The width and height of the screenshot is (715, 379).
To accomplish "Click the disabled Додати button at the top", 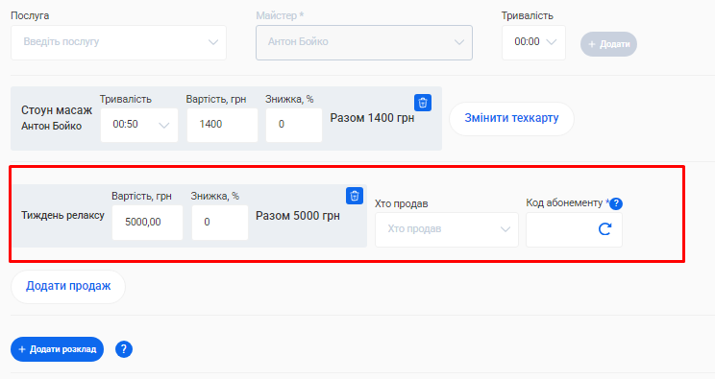I will (x=608, y=44).
